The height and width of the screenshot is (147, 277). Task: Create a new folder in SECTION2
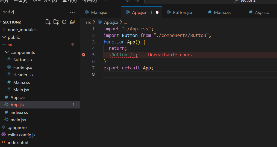(x=56, y=22)
